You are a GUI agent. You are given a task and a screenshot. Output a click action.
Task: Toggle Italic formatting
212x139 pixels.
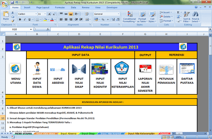pos(25,19)
